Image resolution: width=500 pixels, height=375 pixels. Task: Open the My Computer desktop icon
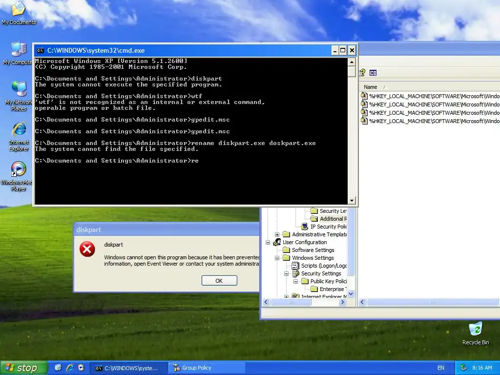click(19, 53)
